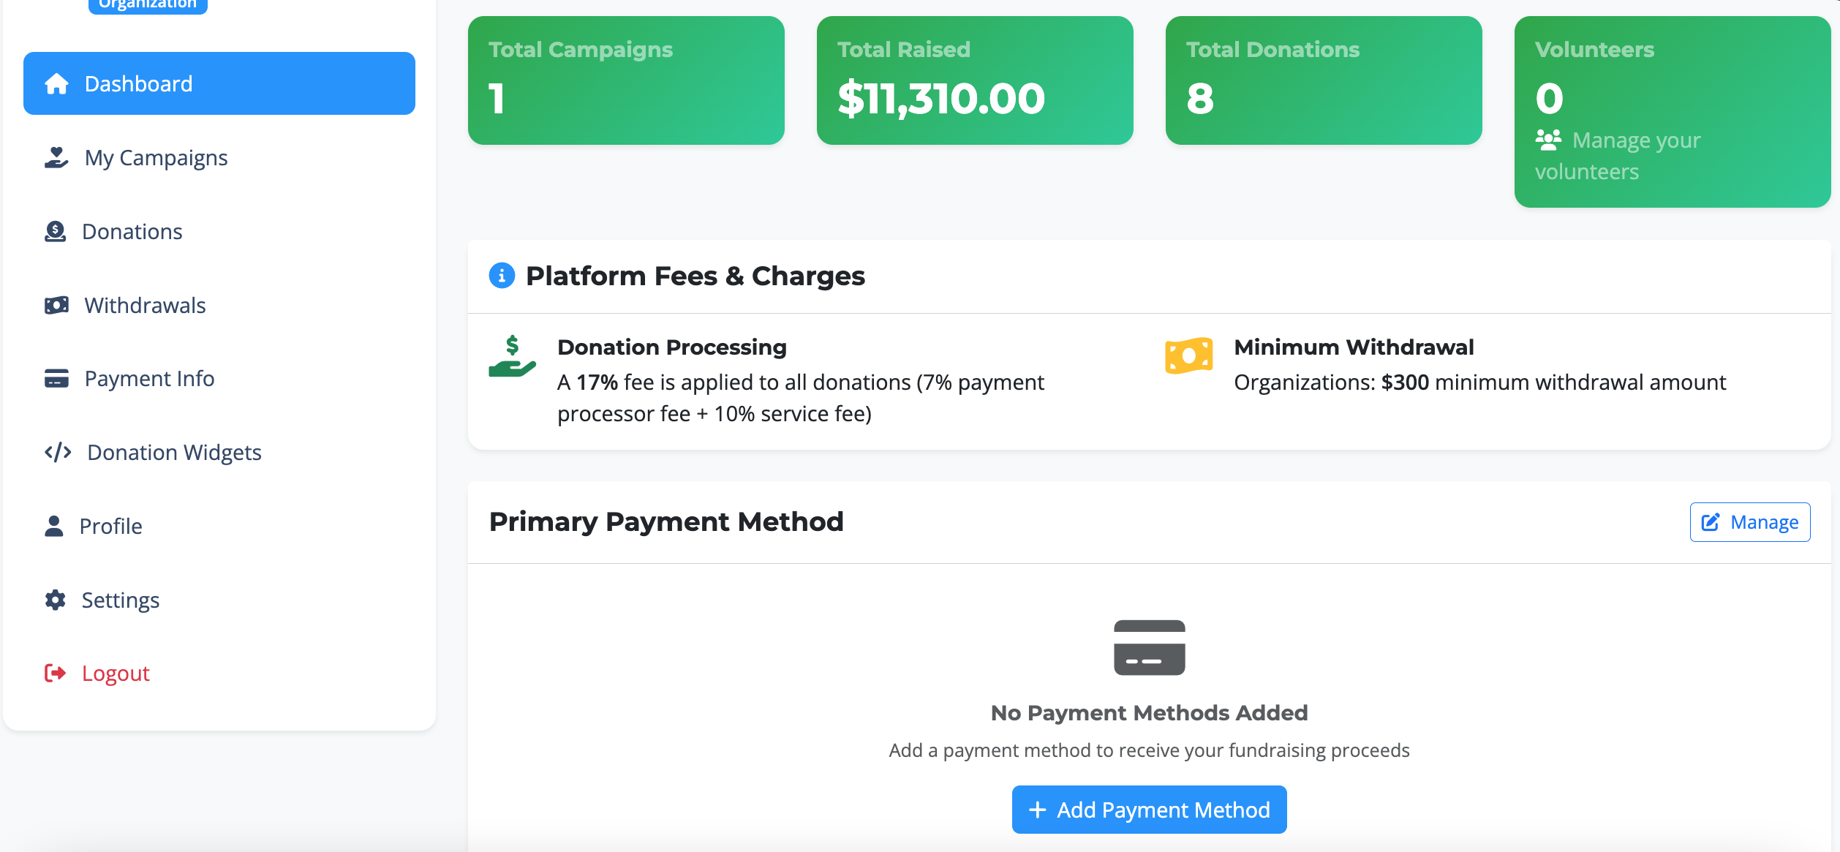Viewport: 1840px width, 852px height.
Task: Select the Total Campaigns stat card
Action: tap(626, 80)
